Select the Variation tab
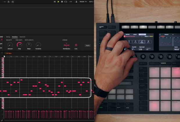Screen dimensions: 180x122 [x=15, y=37]
